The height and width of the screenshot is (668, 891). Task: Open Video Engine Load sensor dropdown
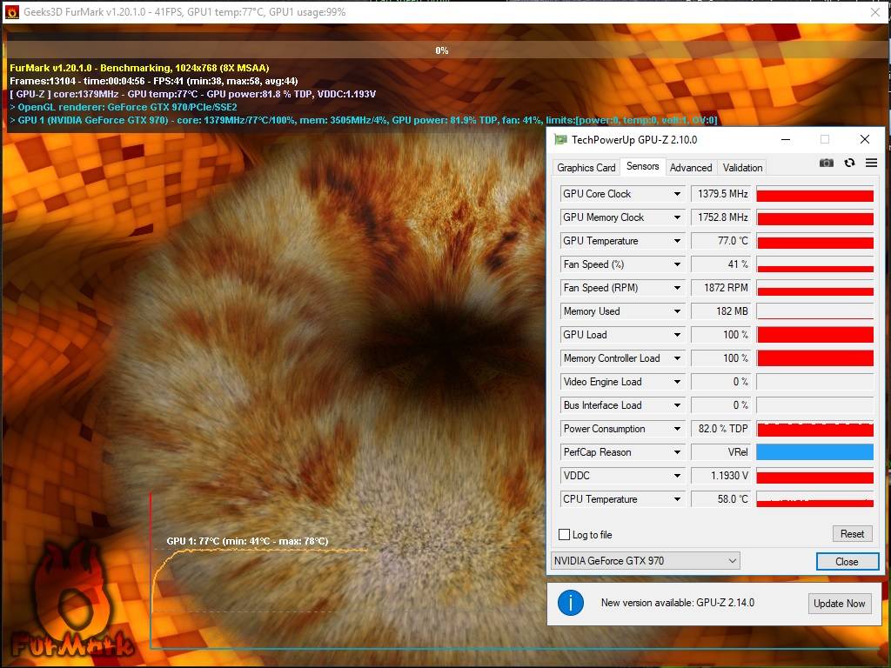coord(677,383)
